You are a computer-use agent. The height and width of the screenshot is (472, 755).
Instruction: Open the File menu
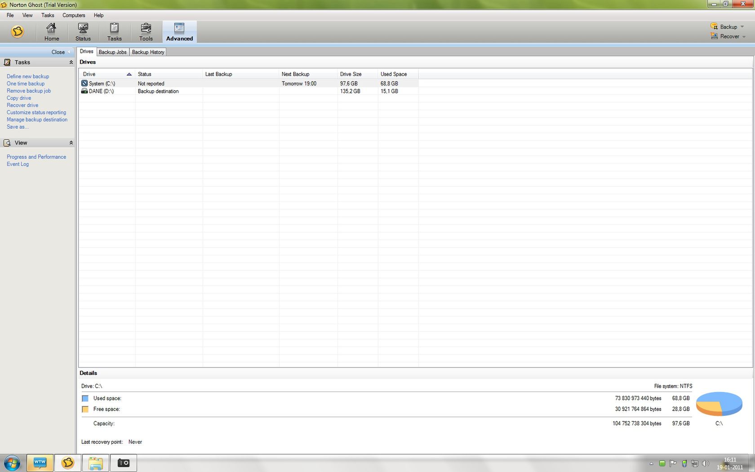click(10, 15)
